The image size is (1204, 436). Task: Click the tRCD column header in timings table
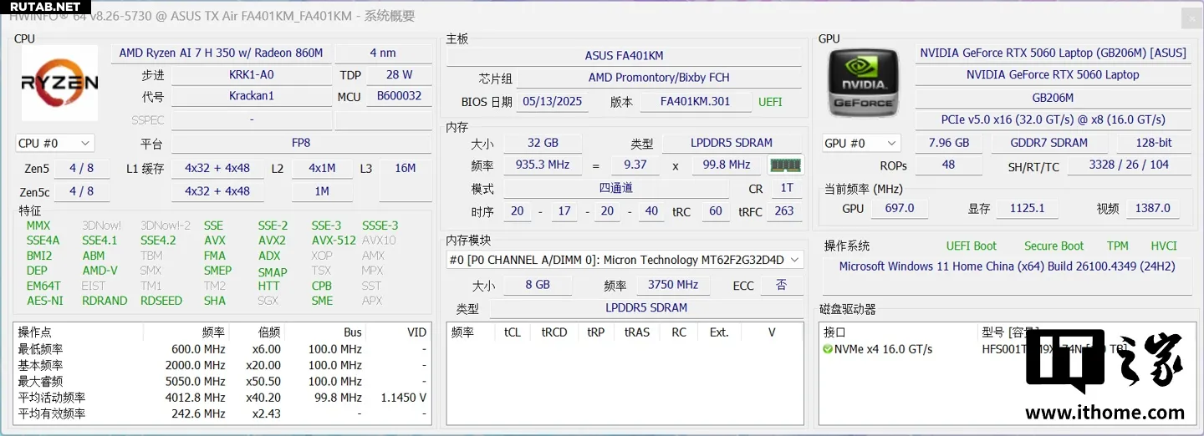coord(554,332)
